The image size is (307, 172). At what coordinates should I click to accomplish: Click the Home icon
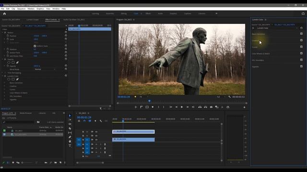pyautogui.click(x=4, y=14)
